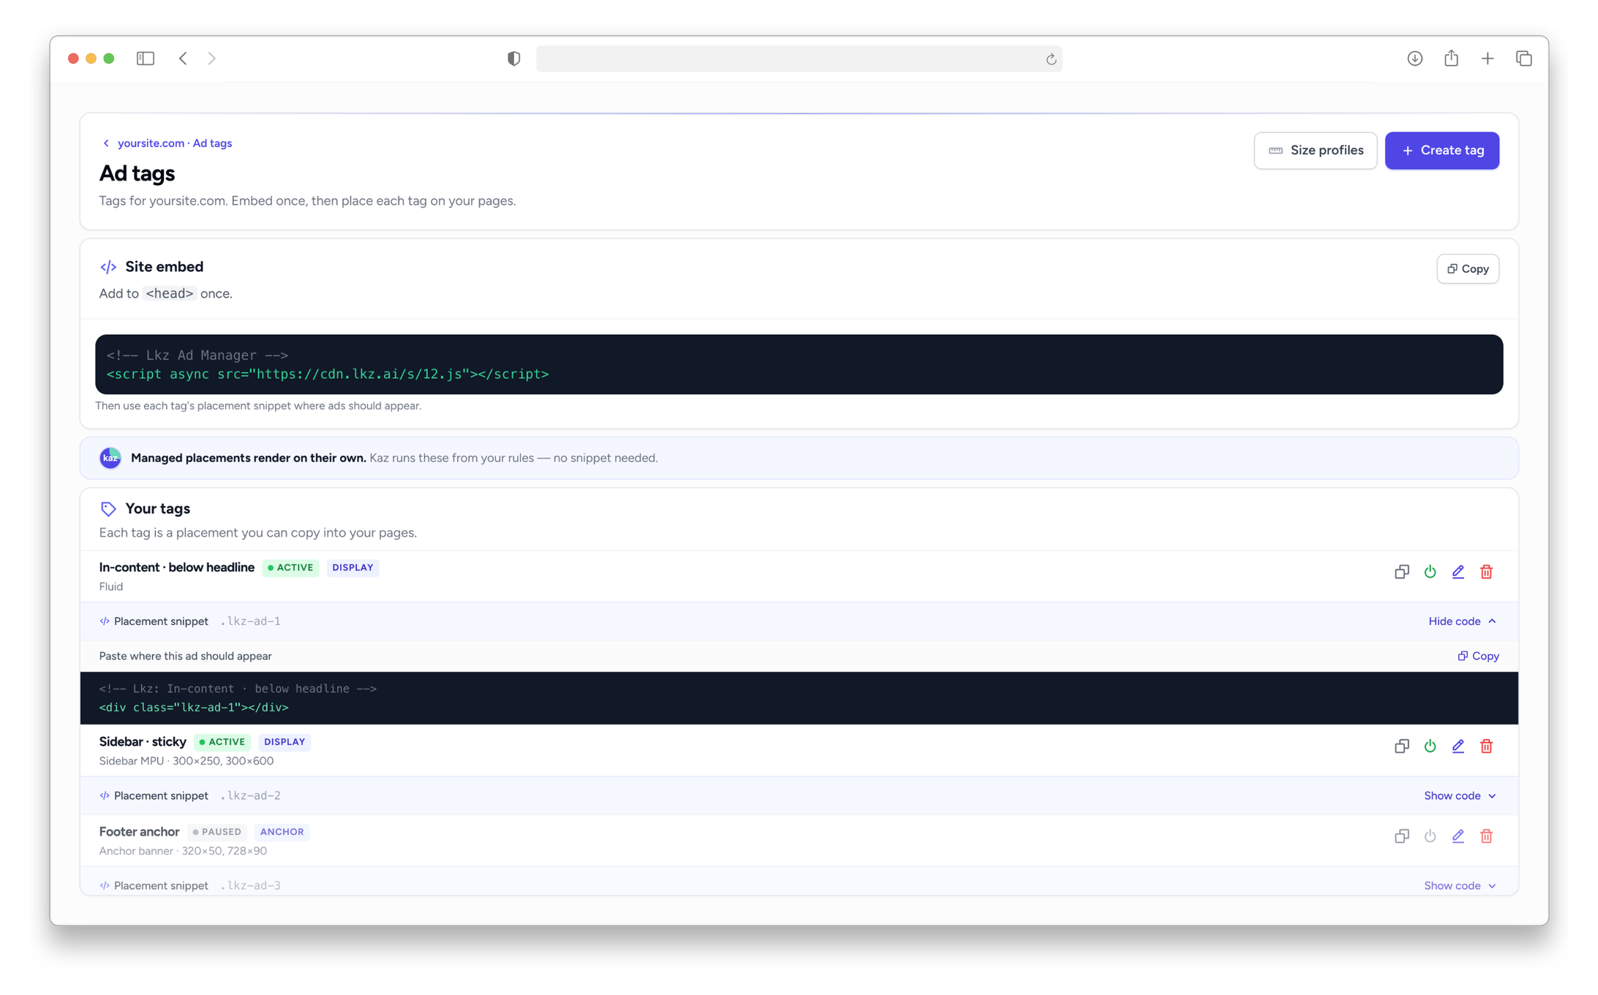Click the Your tags tag icon
1598x995 pixels.
pyautogui.click(x=108, y=509)
